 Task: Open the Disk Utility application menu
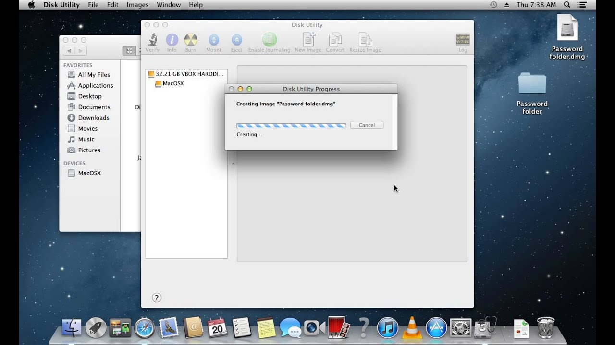[61, 5]
